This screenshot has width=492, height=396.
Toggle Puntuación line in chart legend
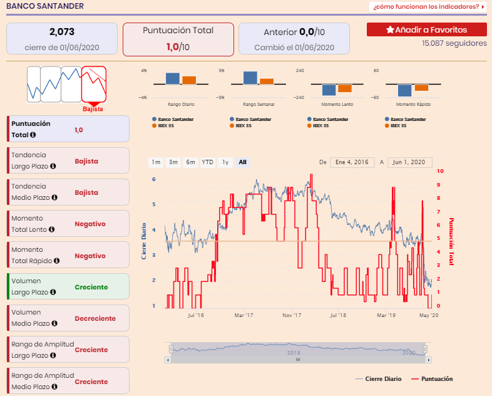coord(432,378)
